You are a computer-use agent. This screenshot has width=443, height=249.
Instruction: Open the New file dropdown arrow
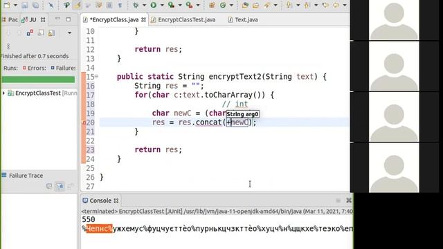pyautogui.click(x=15, y=5)
